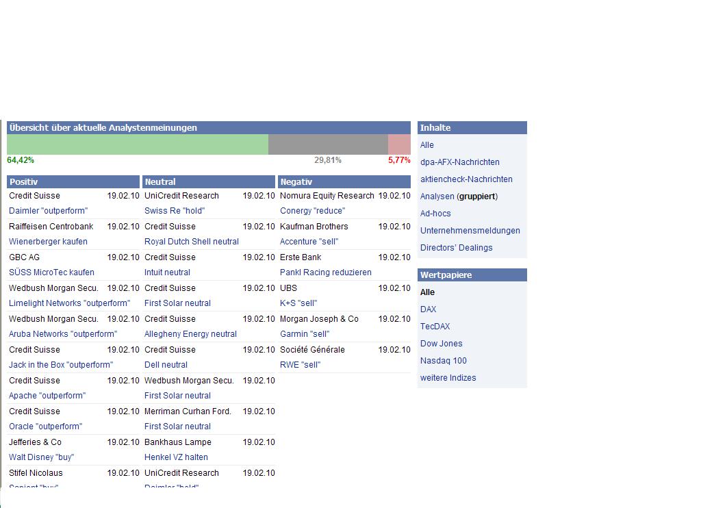
Task: Filter securities by Nasdaq 100
Action: click(x=443, y=361)
